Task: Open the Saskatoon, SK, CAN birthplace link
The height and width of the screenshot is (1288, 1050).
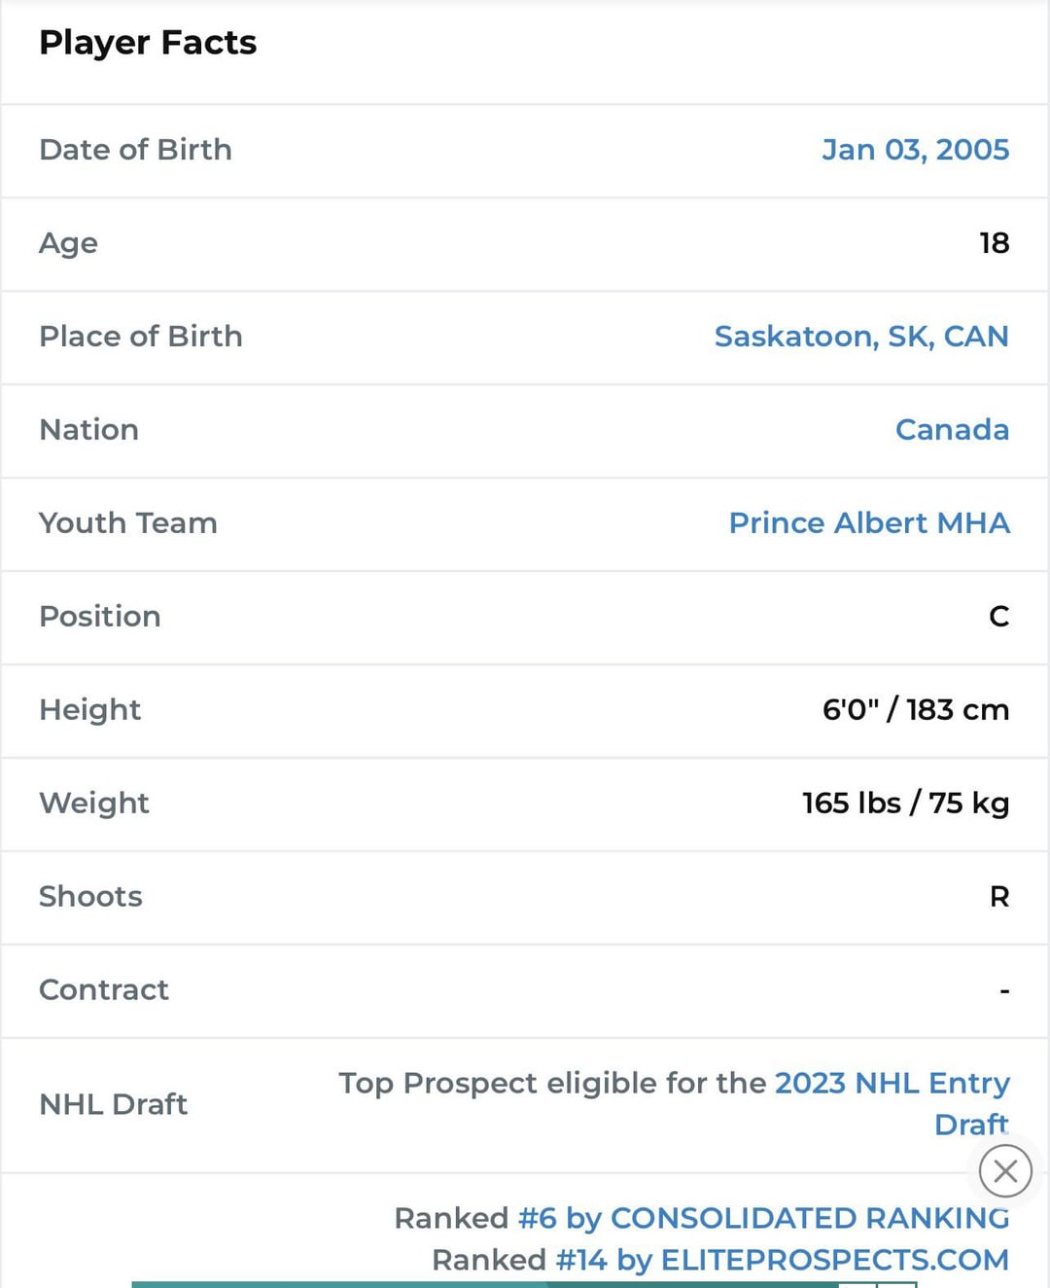Action: click(860, 337)
